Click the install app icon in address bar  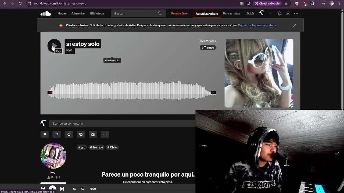pos(249,3)
